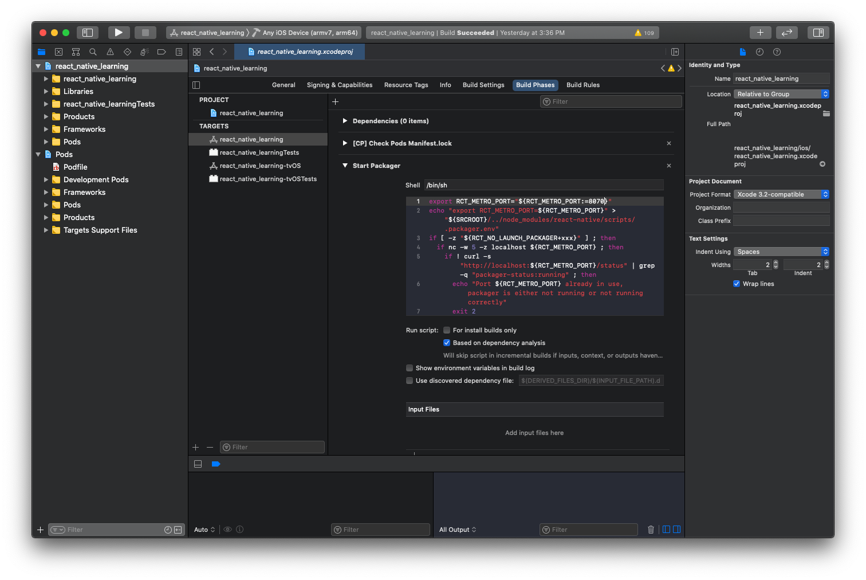Collapse the Start Packager phase
The image size is (866, 580).
click(345, 166)
